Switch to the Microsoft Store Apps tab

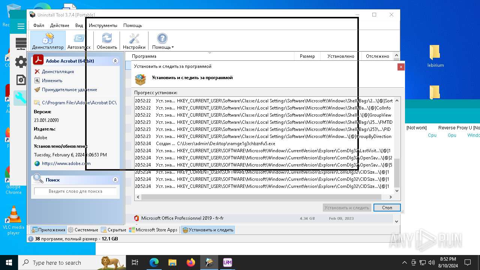point(153,230)
